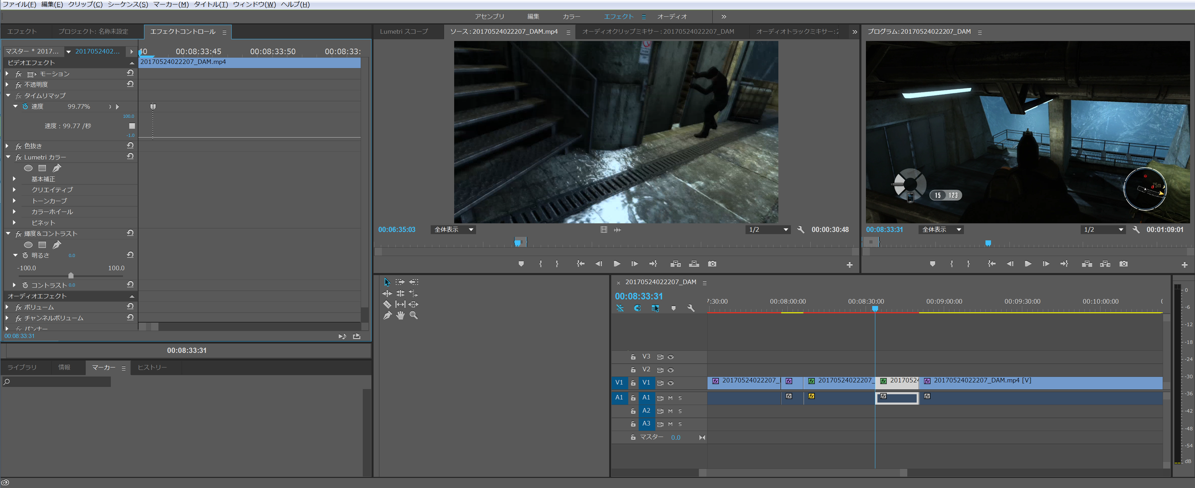Adjust the Brightness slider handle

tap(71, 275)
